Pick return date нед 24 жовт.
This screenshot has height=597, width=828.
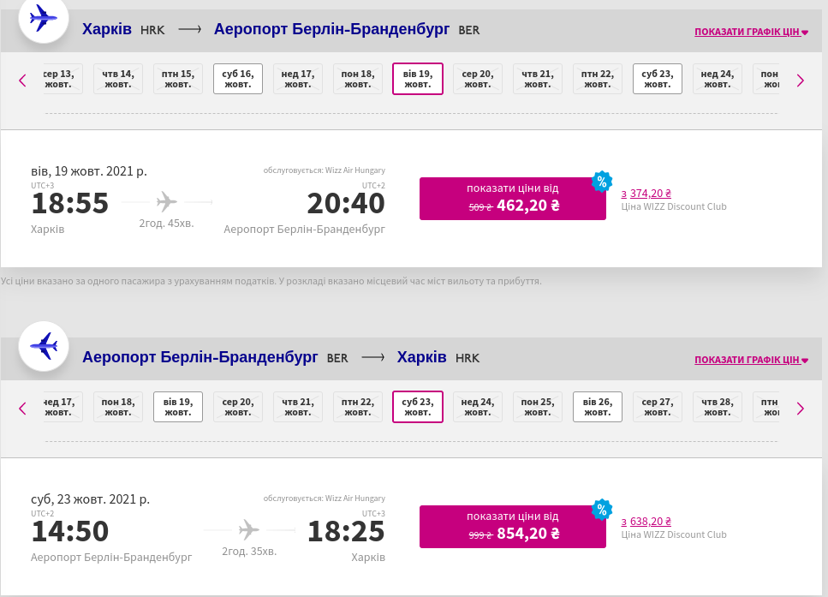point(478,407)
